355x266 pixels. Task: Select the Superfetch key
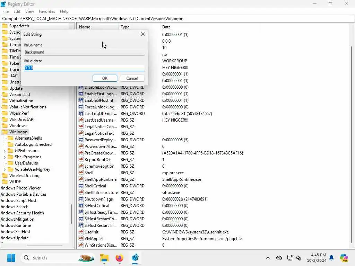pos(19,26)
